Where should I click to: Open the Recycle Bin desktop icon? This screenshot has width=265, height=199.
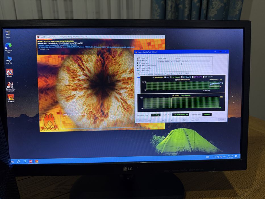click(8, 34)
